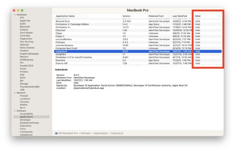235x151 pixels.
Task: Select the coconutBattery application row
Action: coord(138,39)
